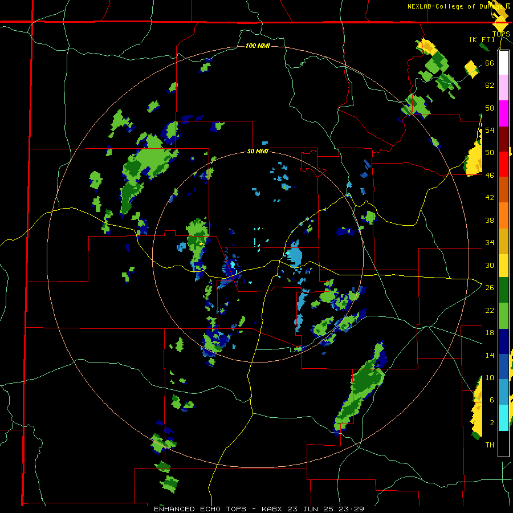513x513 pixels.
Task: Click the '58' legend value
Action: (x=490, y=108)
